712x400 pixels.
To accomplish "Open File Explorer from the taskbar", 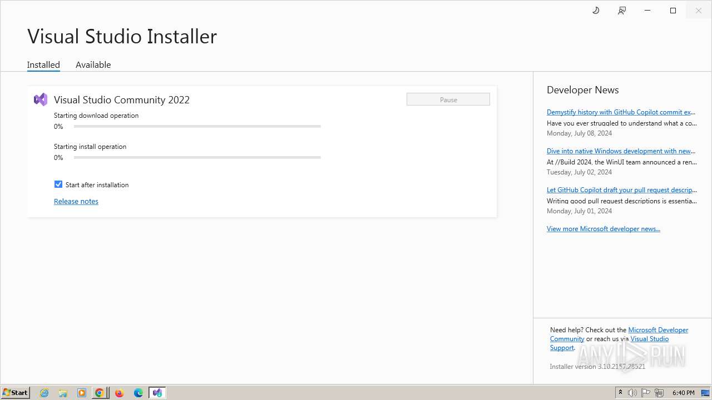I will [x=63, y=393].
